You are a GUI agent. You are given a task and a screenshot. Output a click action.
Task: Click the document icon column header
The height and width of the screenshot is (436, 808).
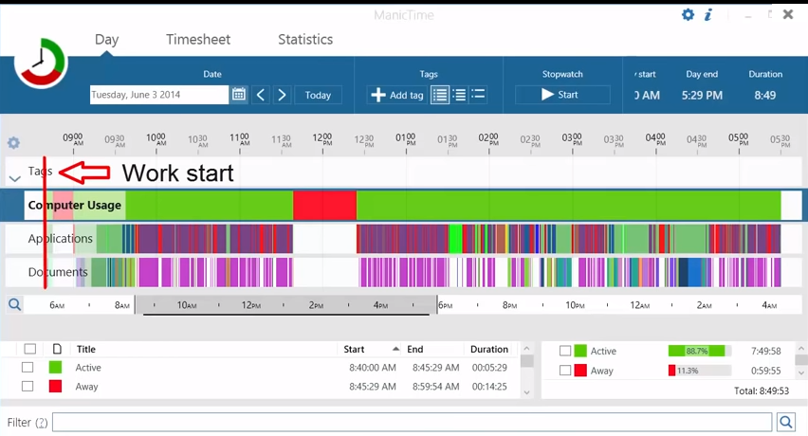point(57,349)
